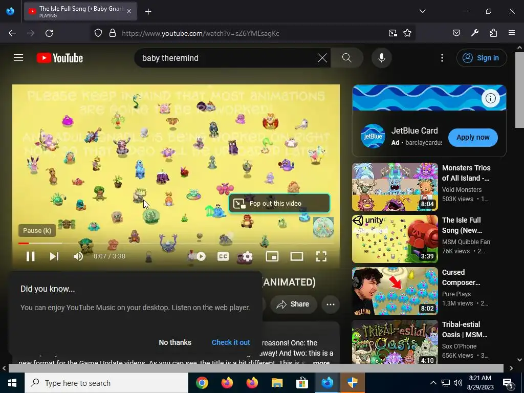Expand the description with more
The image size is (524, 393).
[321, 363]
